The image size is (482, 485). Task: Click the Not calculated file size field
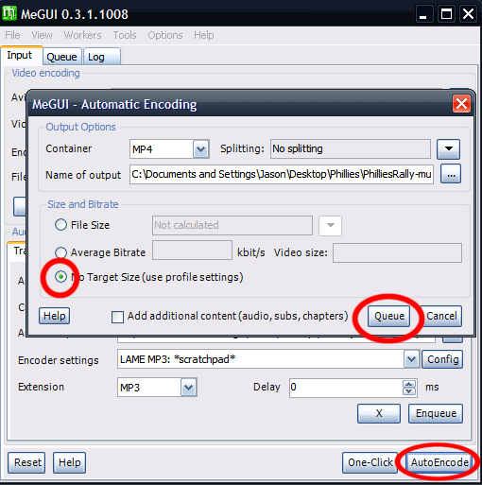click(232, 225)
